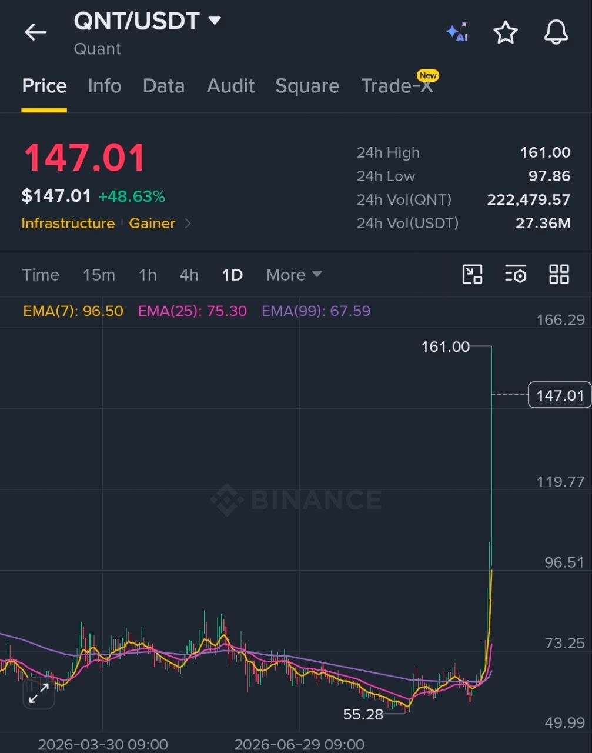
Task: Tap the EMA(99): 67.59 indicator label
Action: [x=316, y=311]
